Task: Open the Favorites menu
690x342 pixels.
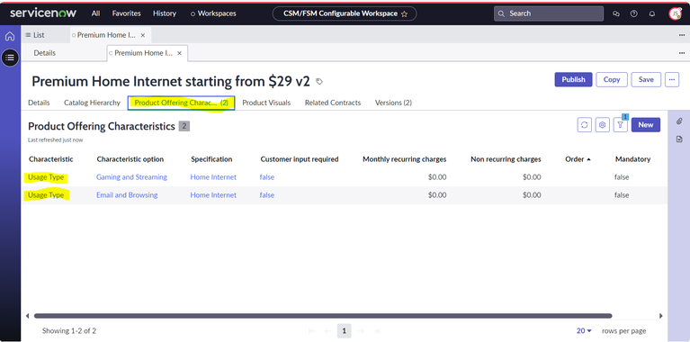Action: (x=126, y=13)
